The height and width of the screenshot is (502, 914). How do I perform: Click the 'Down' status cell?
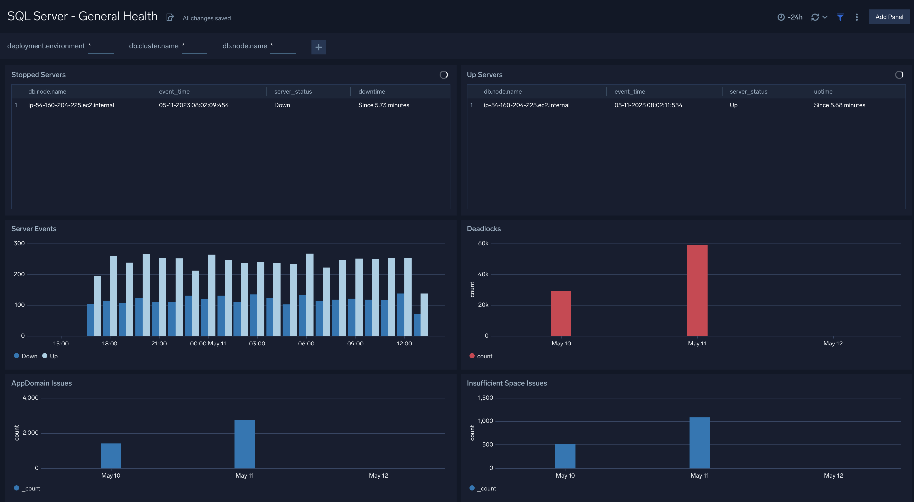coord(282,105)
